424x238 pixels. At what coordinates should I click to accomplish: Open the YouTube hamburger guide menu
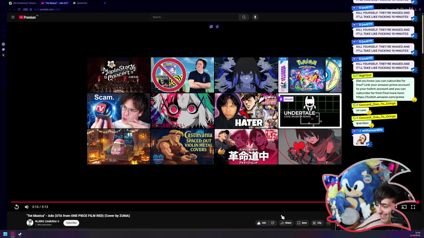click(x=13, y=17)
